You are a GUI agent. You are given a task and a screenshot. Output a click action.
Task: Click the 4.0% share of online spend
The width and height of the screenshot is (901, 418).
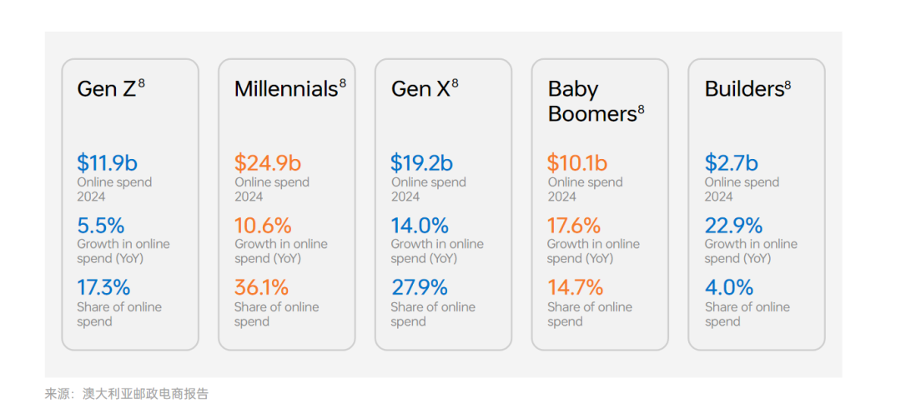point(728,288)
